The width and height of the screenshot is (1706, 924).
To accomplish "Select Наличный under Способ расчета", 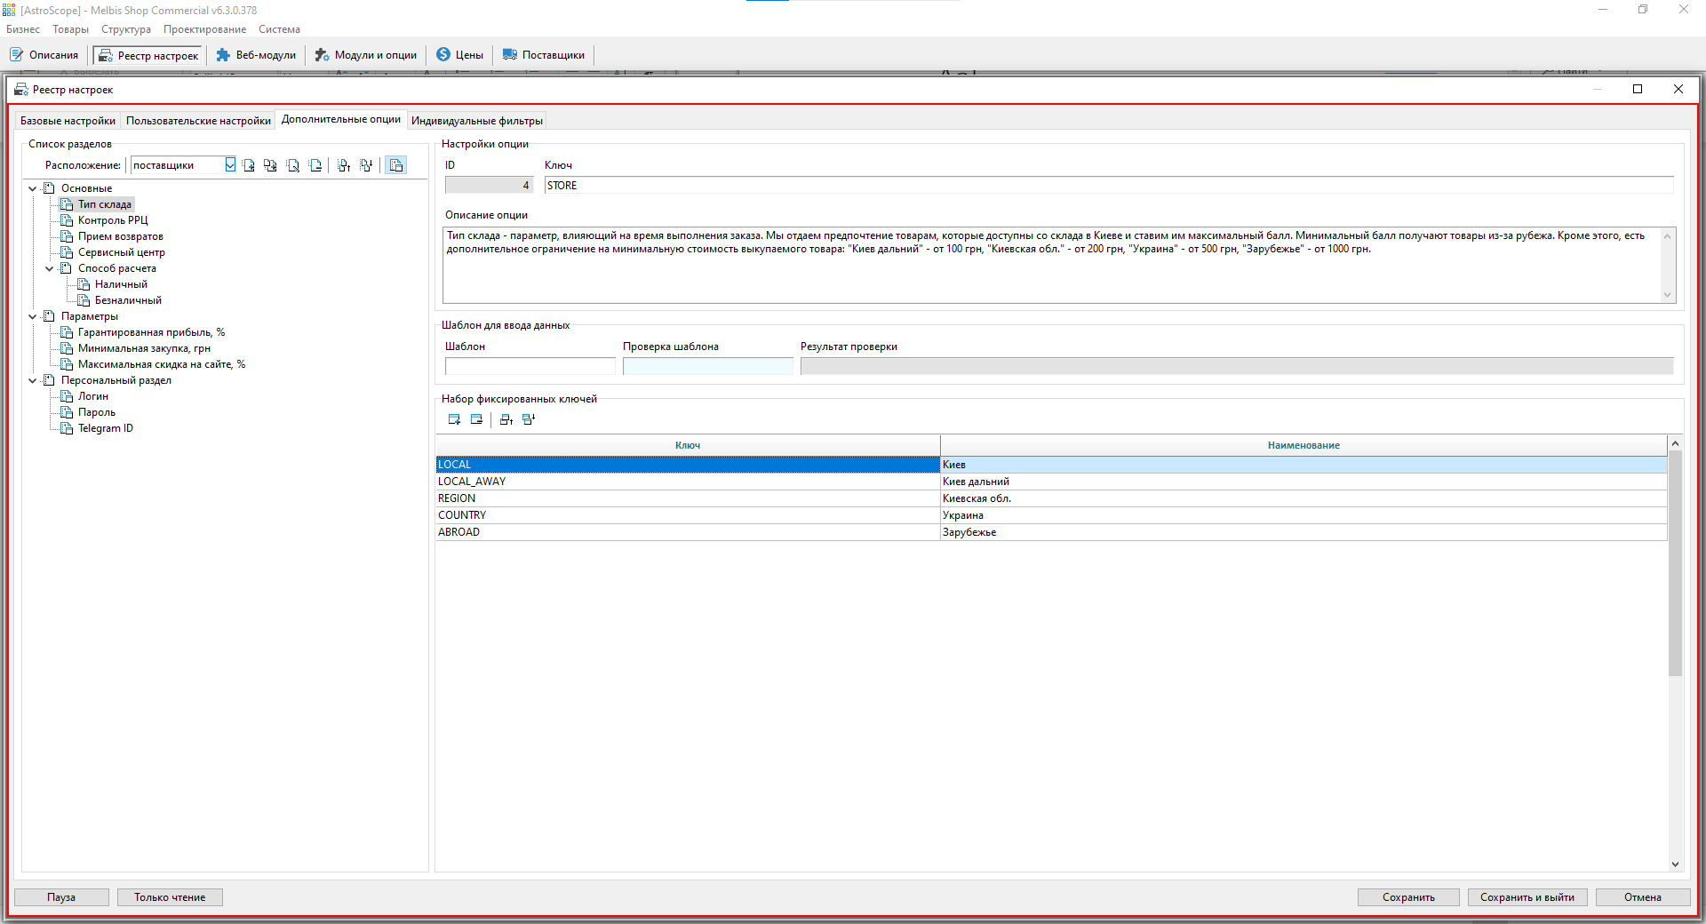I will pyautogui.click(x=121, y=284).
